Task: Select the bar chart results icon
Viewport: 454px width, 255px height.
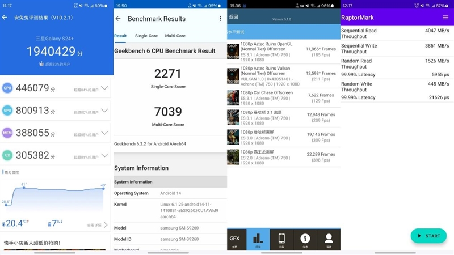Action: pyautogui.click(x=258, y=240)
